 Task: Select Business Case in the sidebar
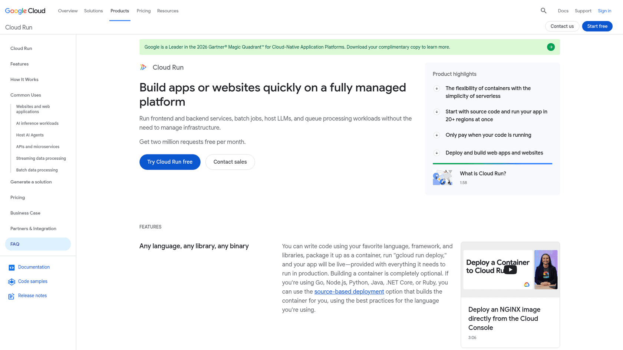(25, 213)
